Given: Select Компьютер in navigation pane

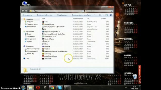Looking at the screenshot, I should pos(30,46).
